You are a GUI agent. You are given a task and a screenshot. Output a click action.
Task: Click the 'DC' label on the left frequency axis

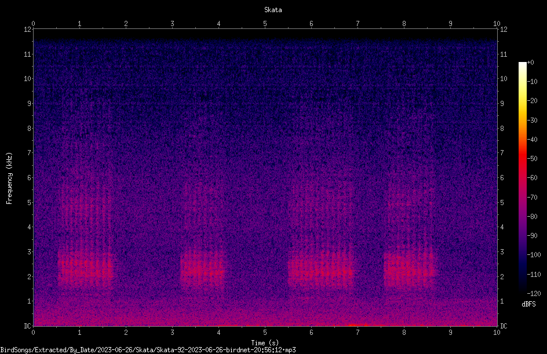click(27, 326)
